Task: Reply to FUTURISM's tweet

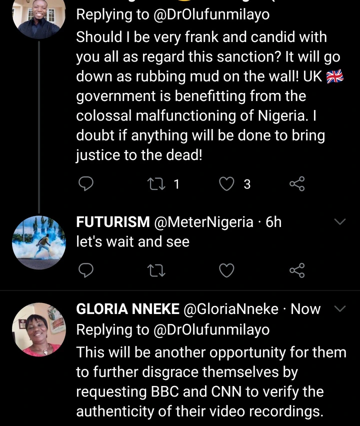Action: [86, 270]
